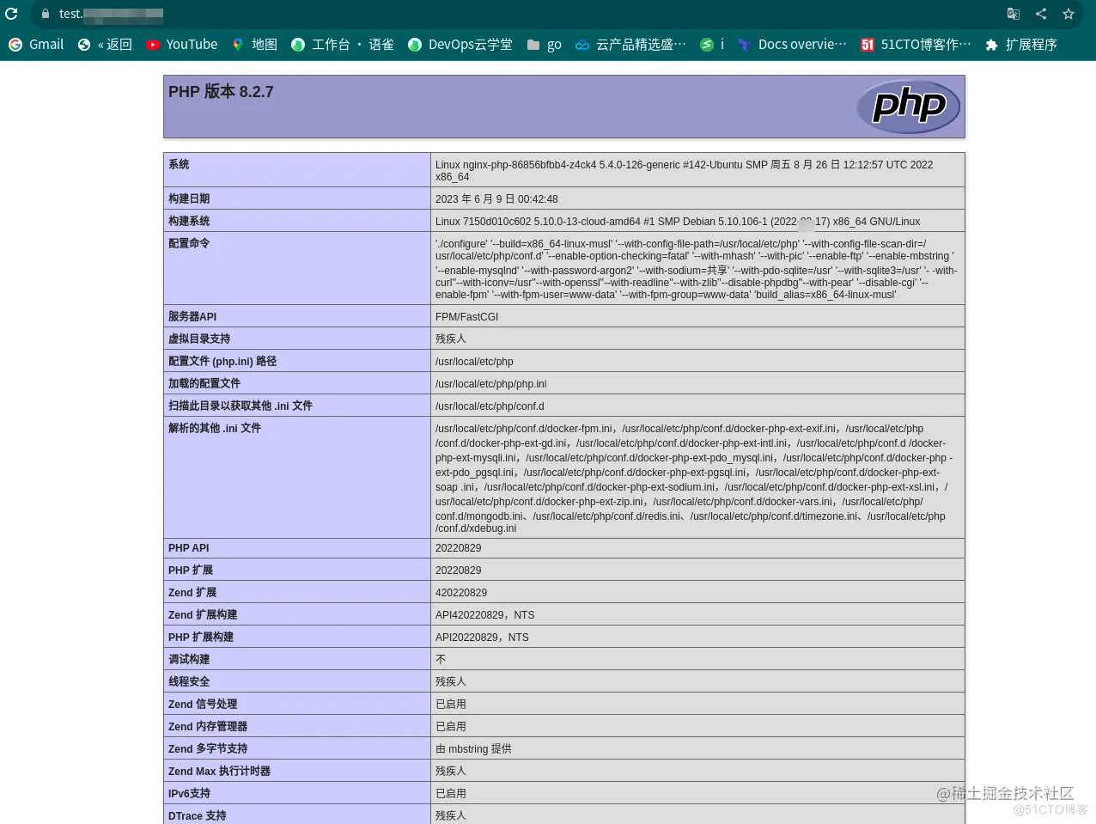Click the 解析的其他 .ini 文件 label
This screenshot has height=824, width=1096.
point(215,428)
